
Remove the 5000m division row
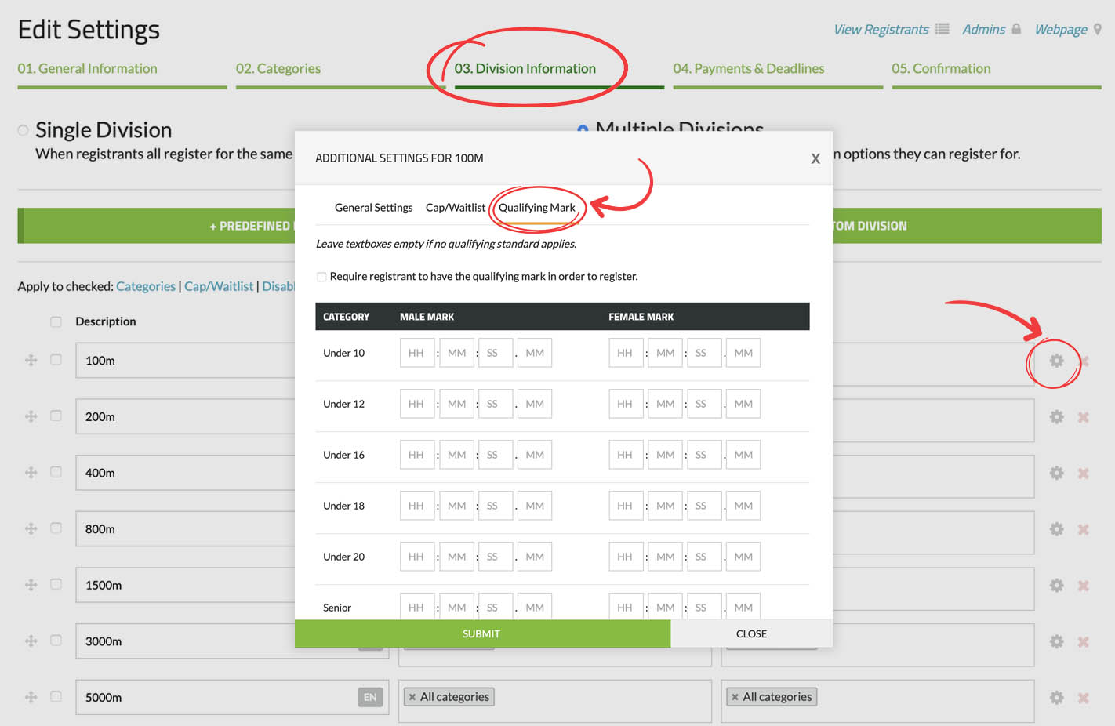1083,698
